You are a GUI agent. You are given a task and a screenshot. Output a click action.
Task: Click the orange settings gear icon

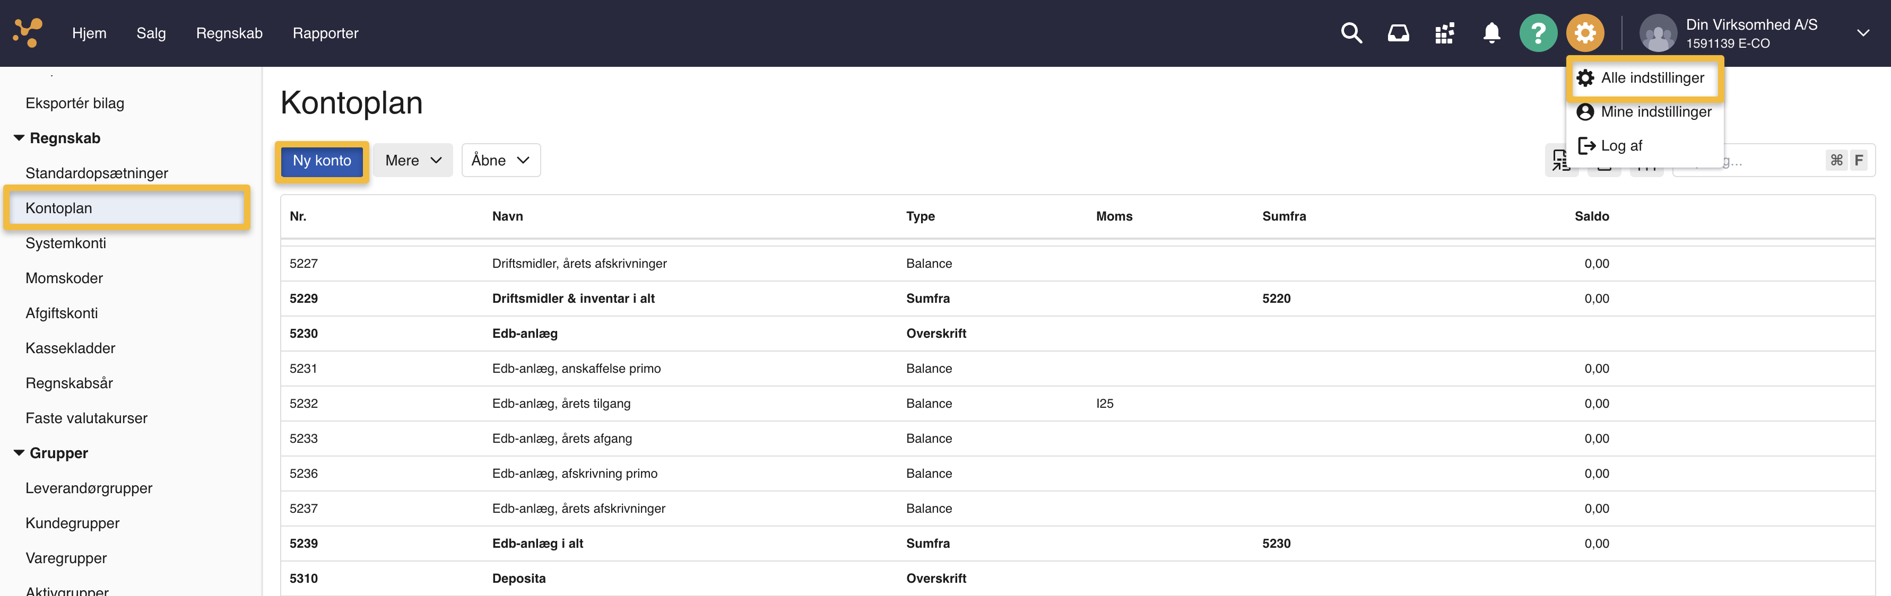1585,33
